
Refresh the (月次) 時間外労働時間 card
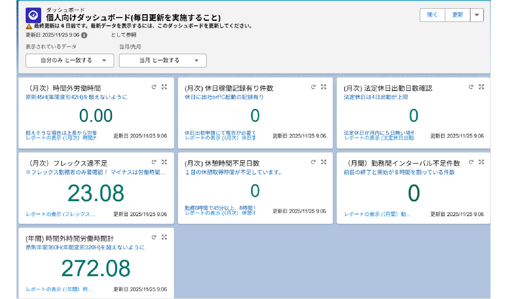click(x=154, y=87)
